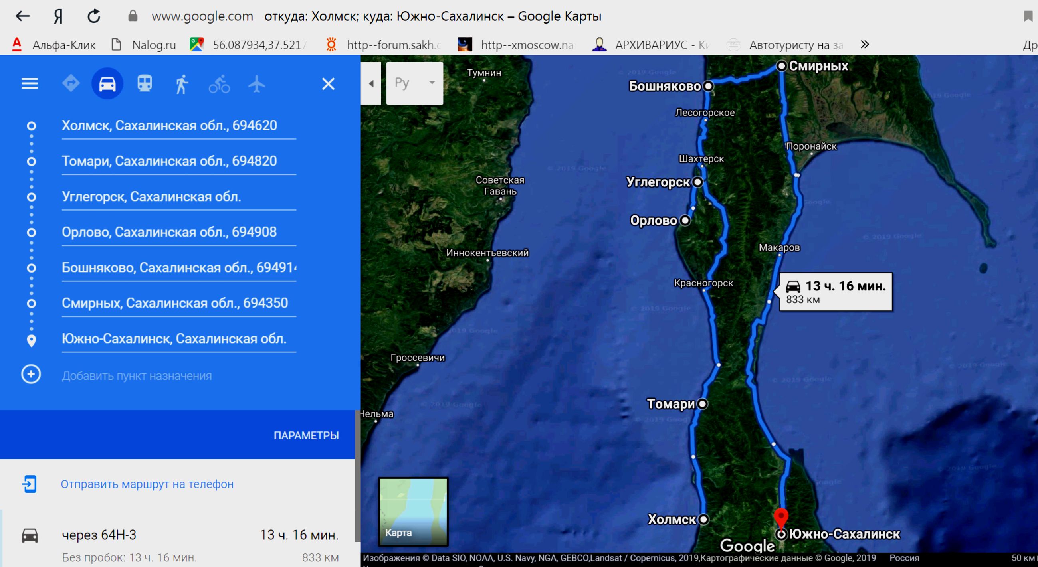
Task: Open the Google Maps hamburger menu
Action: (x=30, y=84)
